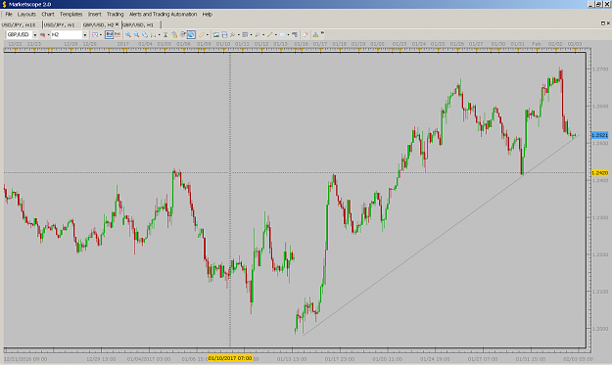Click the chart icon right of timeframe box
612x365 pixels.
[95, 34]
